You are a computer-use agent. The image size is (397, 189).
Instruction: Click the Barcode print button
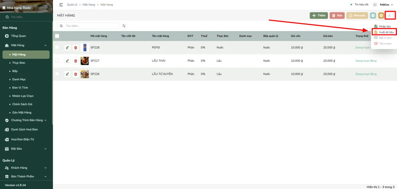pos(357,16)
